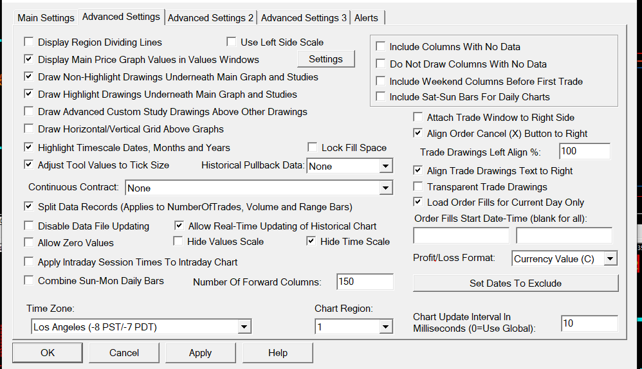The width and height of the screenshot is (642, 369).
Task: Uncheck Hide Time Scale option
Action: pos(311,242)
